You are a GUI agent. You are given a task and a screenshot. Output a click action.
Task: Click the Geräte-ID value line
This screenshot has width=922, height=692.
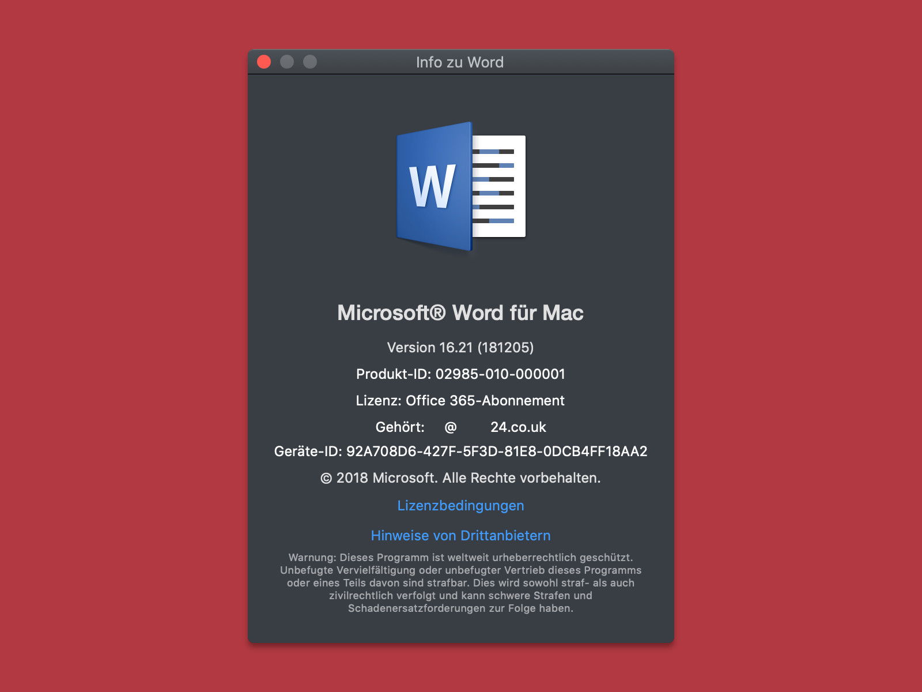click(460, 452)
